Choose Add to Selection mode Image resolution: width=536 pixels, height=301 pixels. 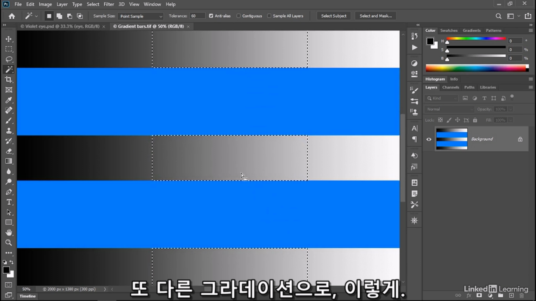59,16
